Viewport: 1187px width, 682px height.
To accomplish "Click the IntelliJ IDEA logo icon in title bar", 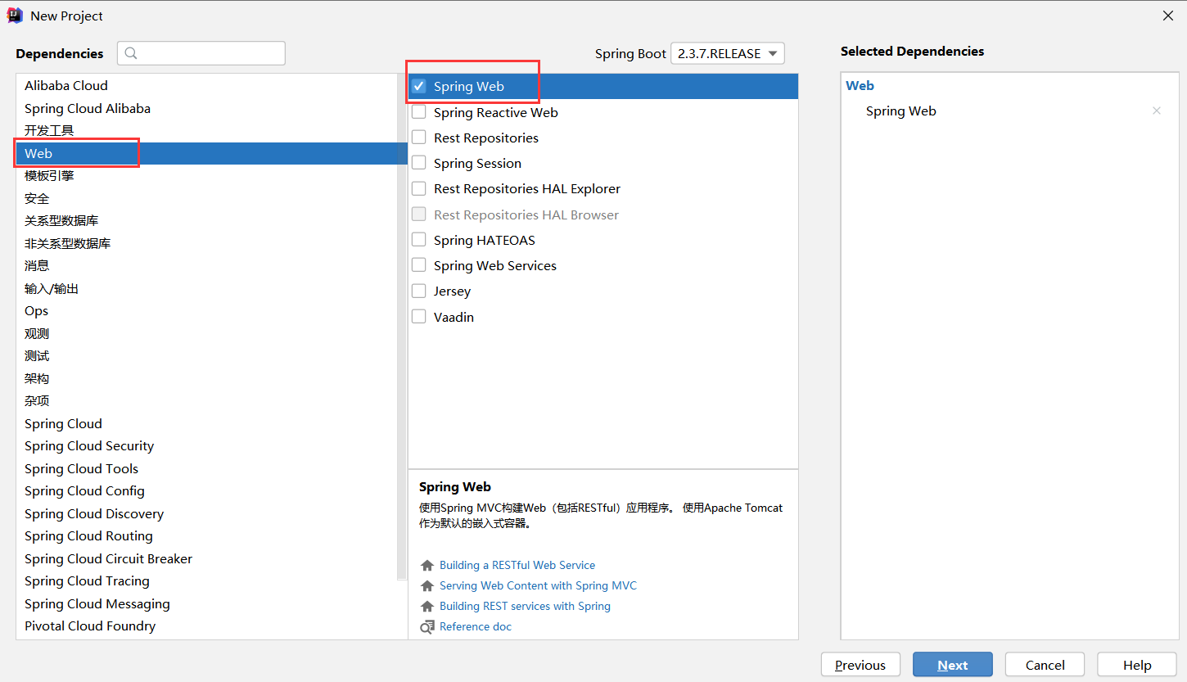I will [x=15, y=16].
